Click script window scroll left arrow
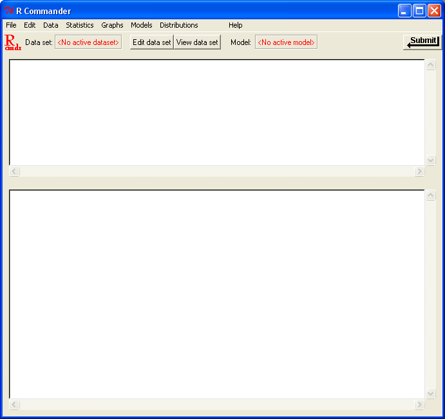Screen dimensions: 445x419 point(14,172)
